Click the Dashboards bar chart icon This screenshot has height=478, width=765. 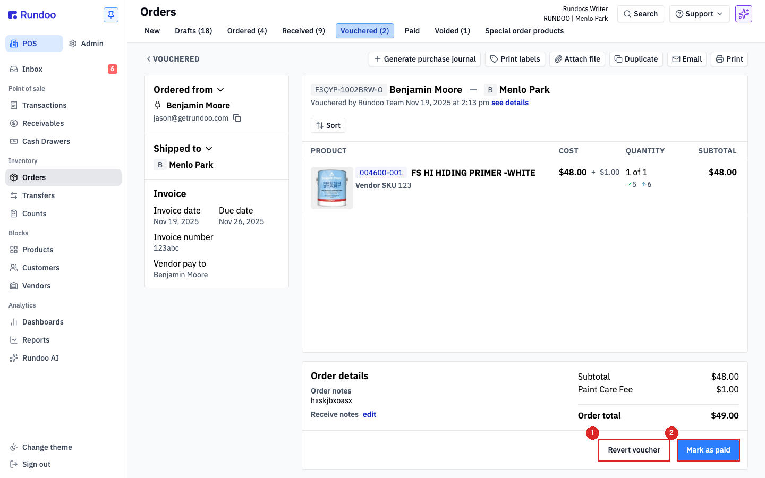pyautogui.click(x=14, y=322)
